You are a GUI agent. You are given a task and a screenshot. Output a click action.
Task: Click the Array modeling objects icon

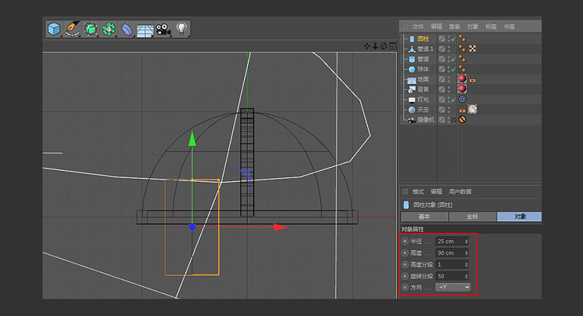pyautogui.click(x=109, y=29)
